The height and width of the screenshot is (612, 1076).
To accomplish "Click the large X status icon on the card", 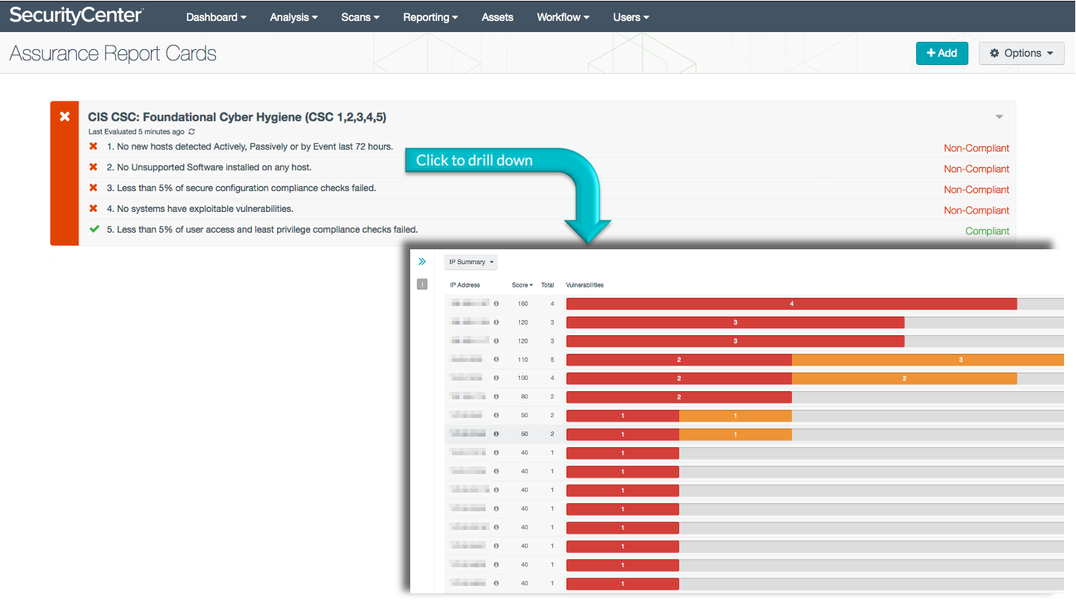I will (x=64, y=116).
